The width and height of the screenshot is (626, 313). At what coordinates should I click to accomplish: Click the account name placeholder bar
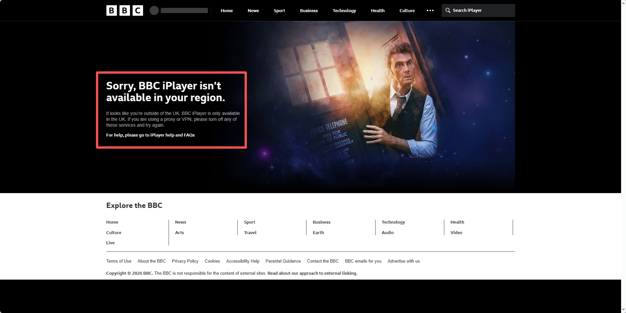click(x=184, y=10)
